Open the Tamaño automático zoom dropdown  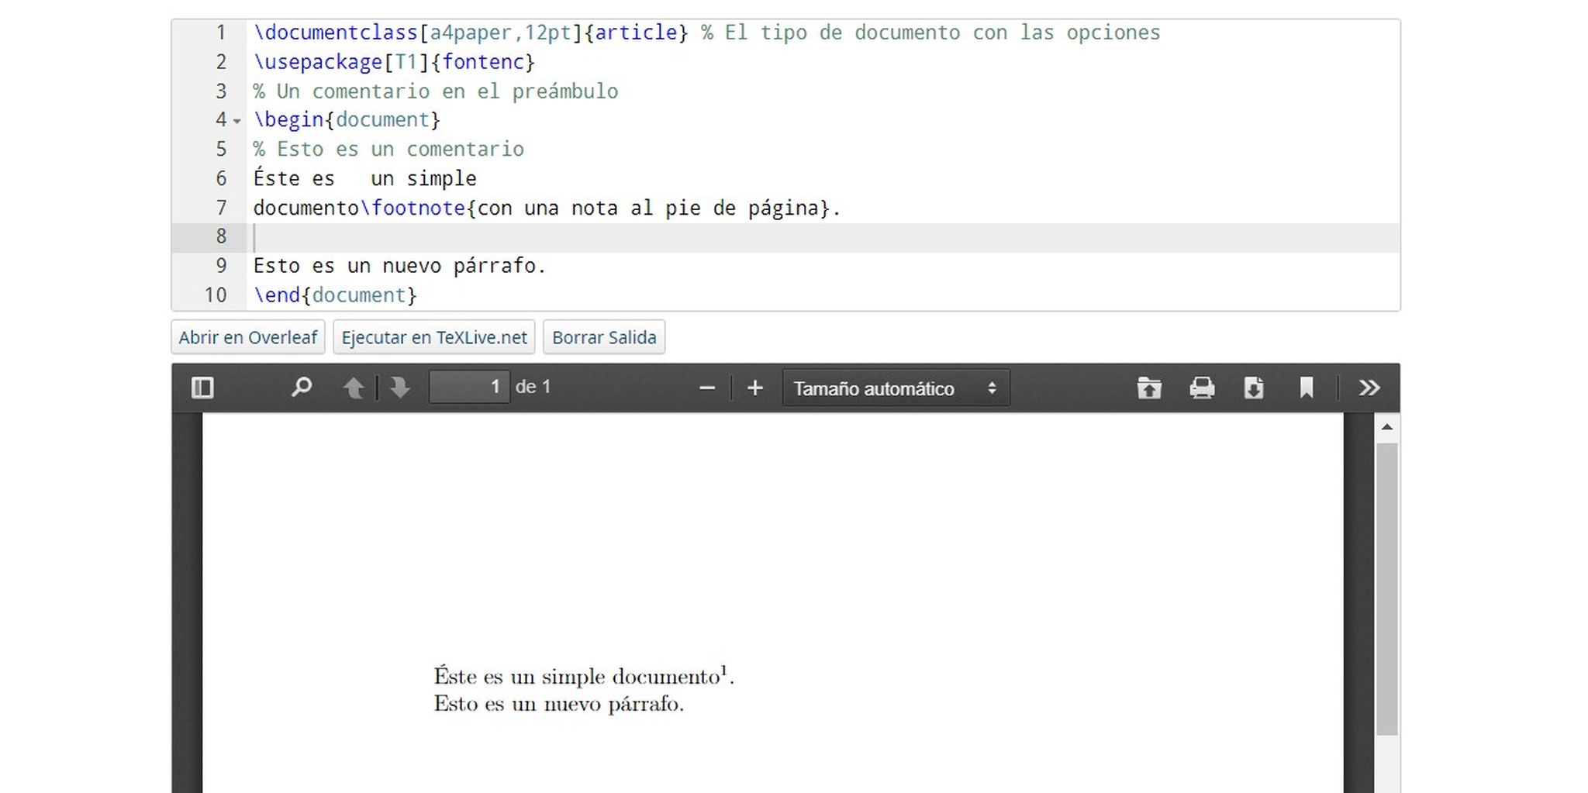pos(896,388)
